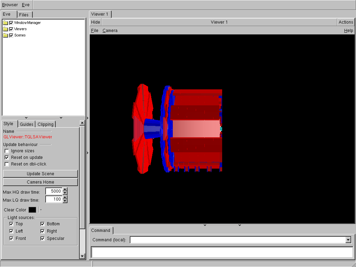Open the Actions menu of Viewer 1
Image resolution: width=356 pixels, height=267 pixels.
pos(346,22)
